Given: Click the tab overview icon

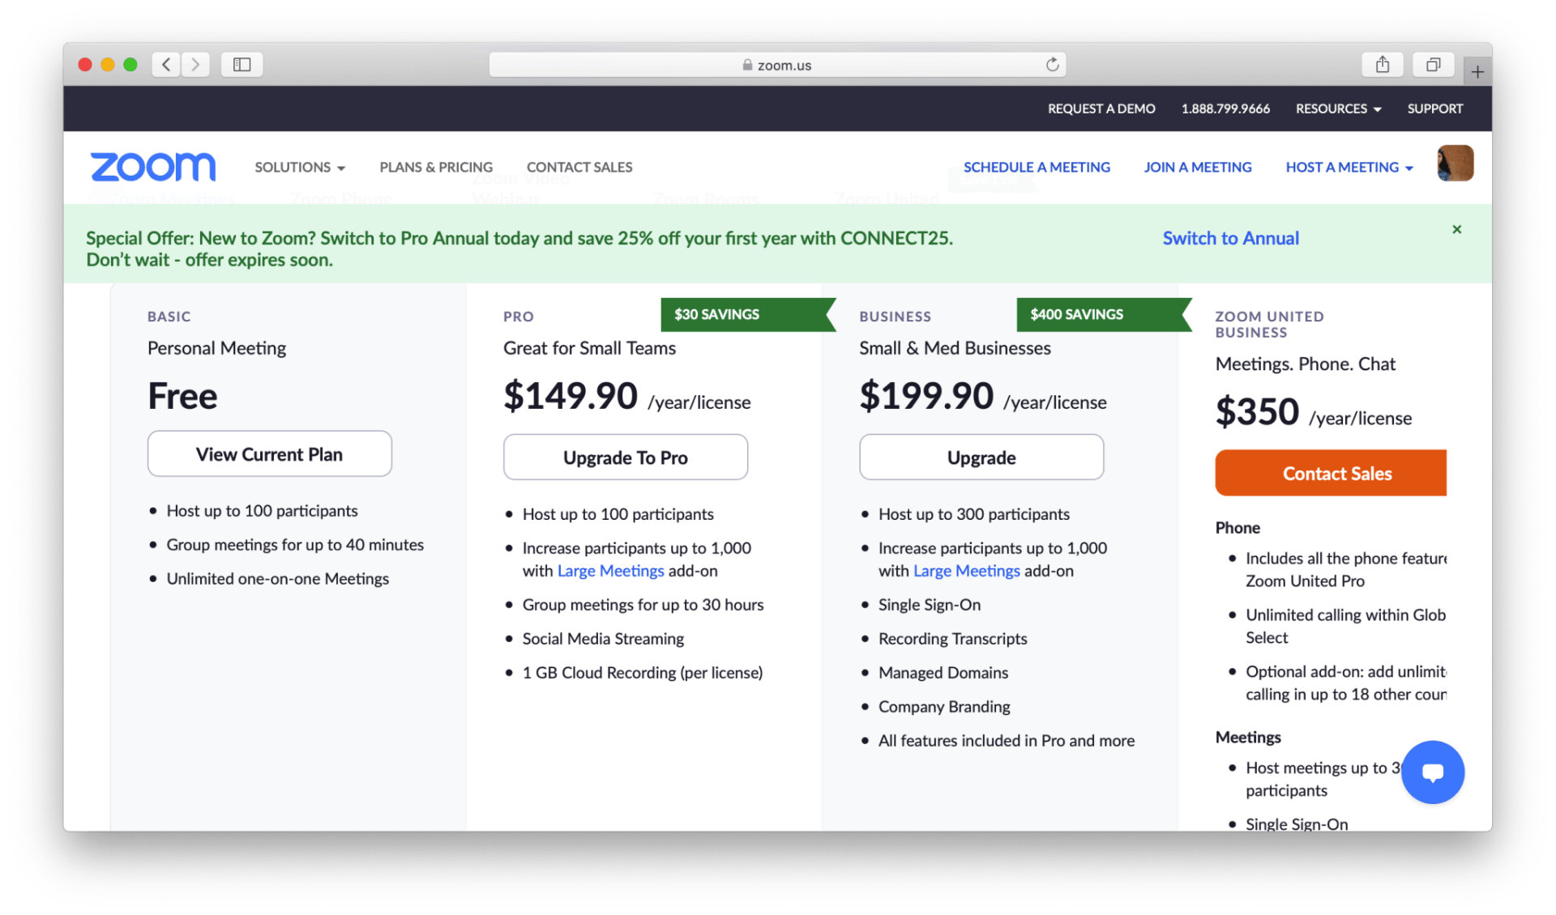Looking at the screenshot, I should [1433, 64].
